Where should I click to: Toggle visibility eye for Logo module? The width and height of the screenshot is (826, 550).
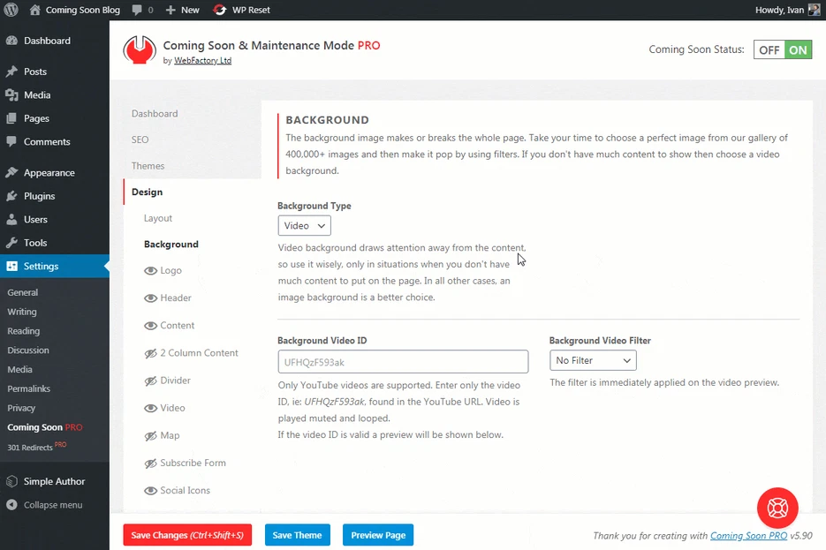click(150, 271)
